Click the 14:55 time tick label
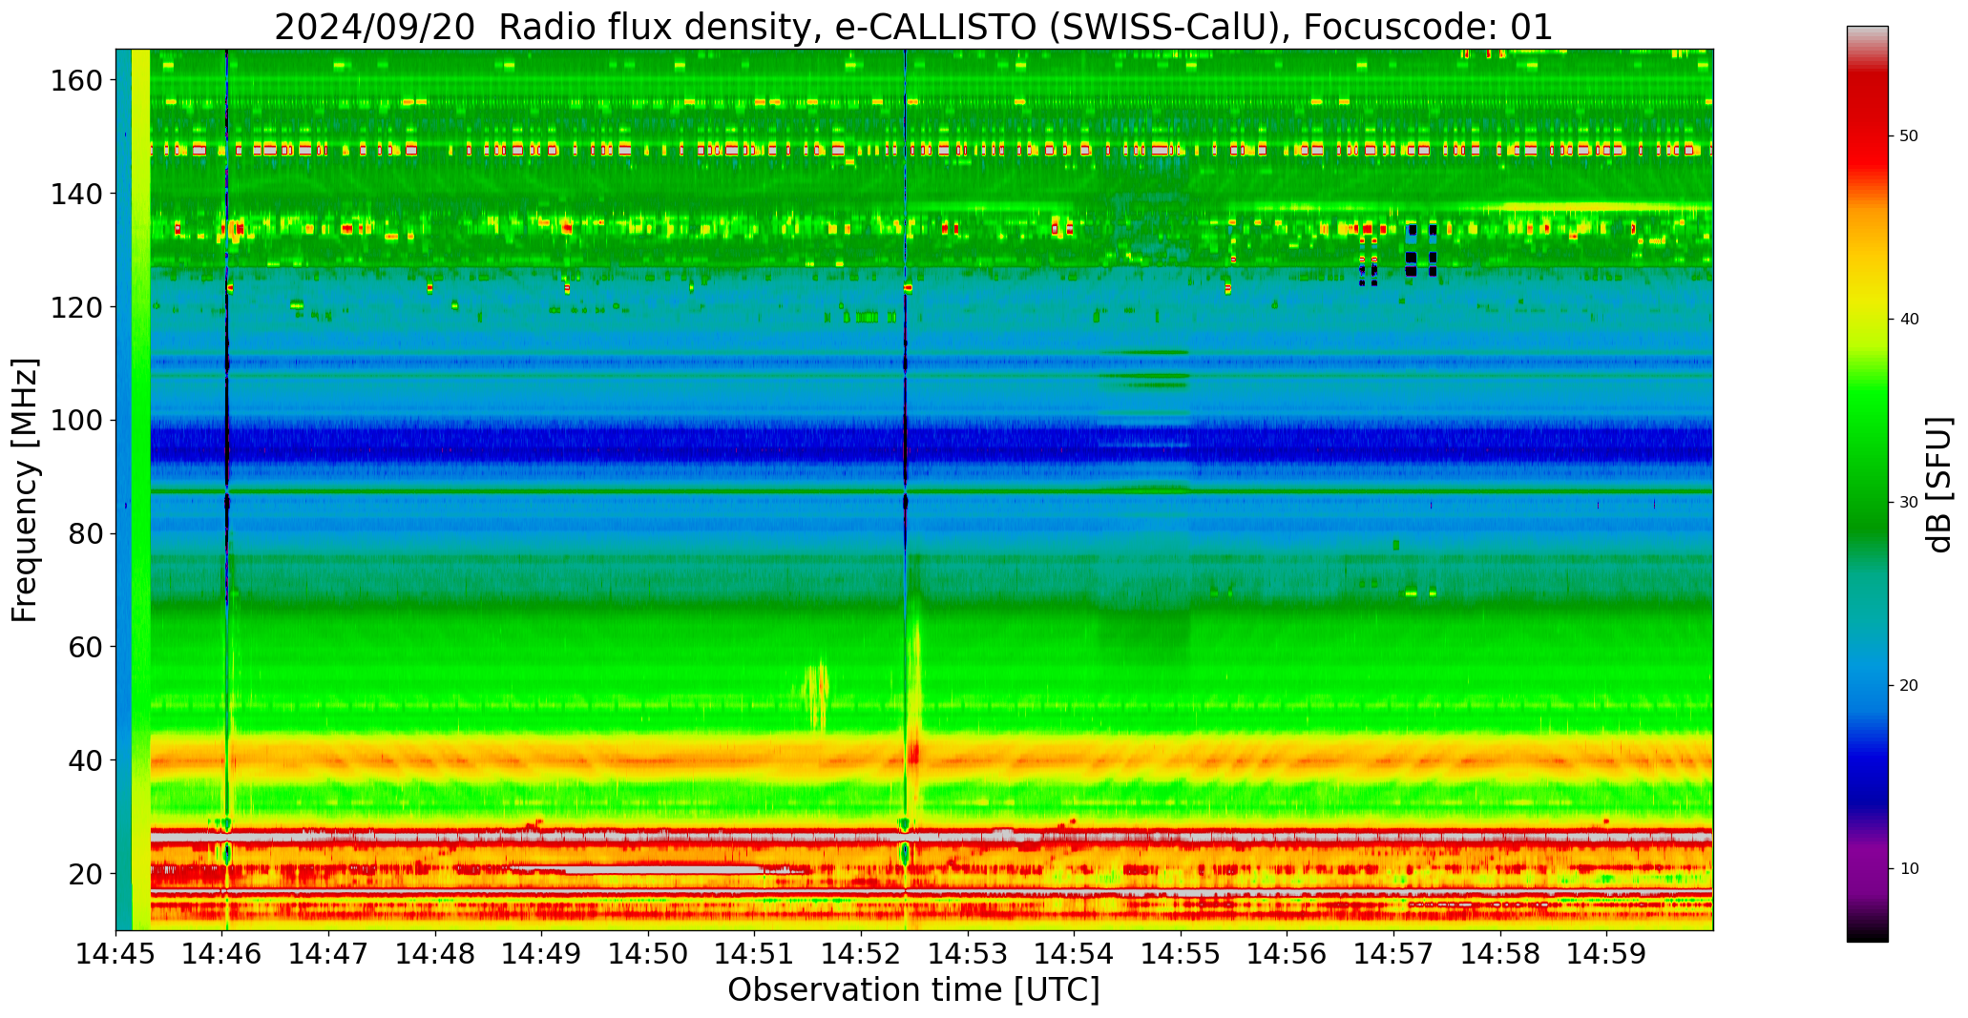The width and height of the screenshot is (1968, 1018). click(x=1181, y=953)
